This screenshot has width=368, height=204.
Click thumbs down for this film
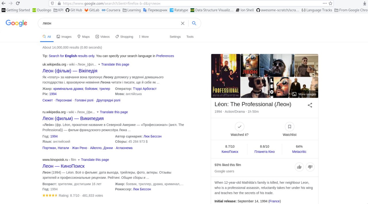[x=310, y=167]
